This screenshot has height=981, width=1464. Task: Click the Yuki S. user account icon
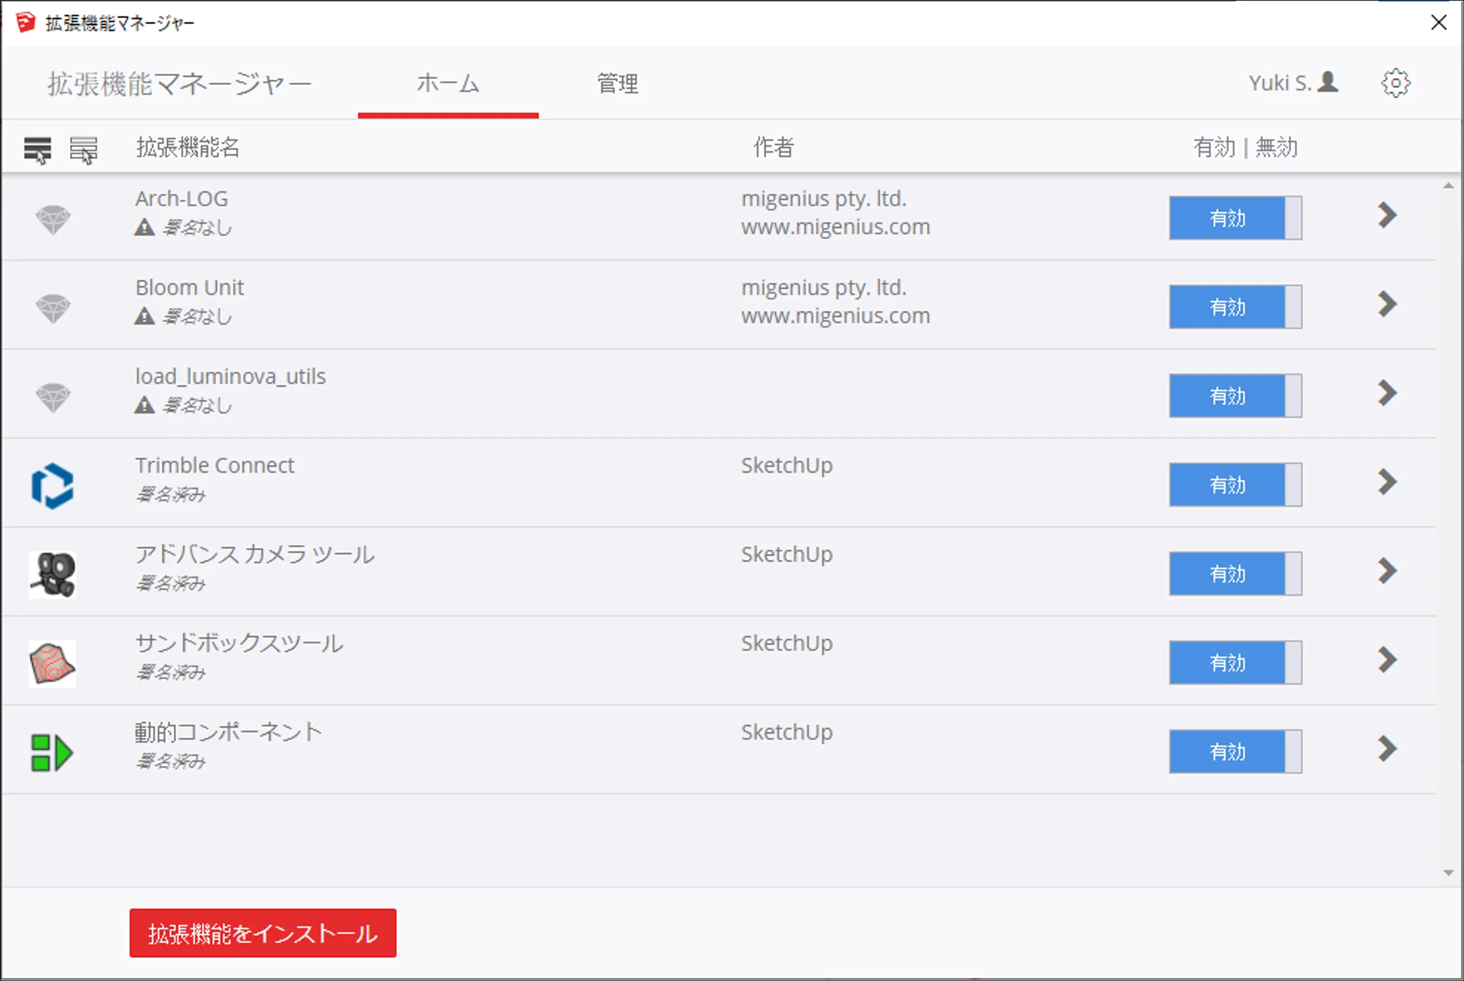[1328, 82]
